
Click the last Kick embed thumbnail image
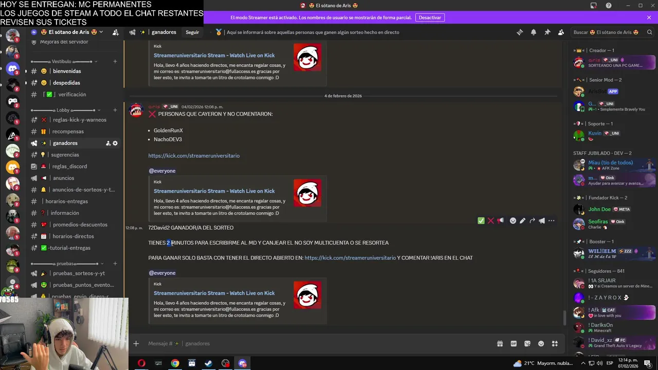click(307, 295)
